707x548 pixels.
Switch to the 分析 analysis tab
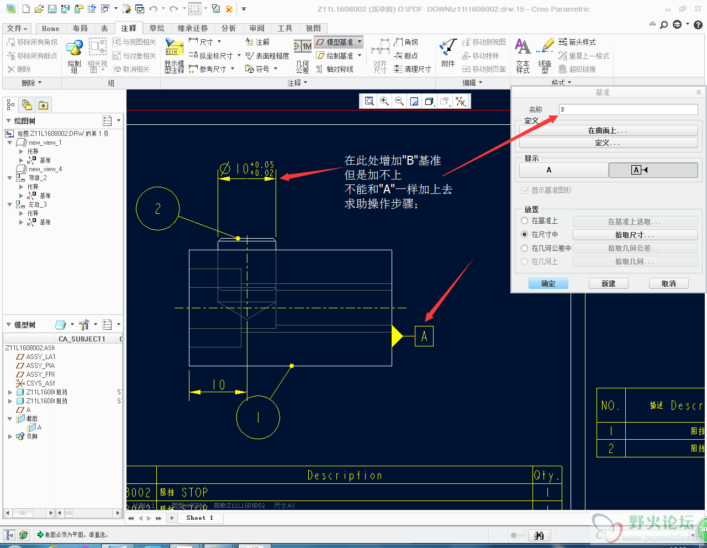pyautogui.click(x=229, y=28)
